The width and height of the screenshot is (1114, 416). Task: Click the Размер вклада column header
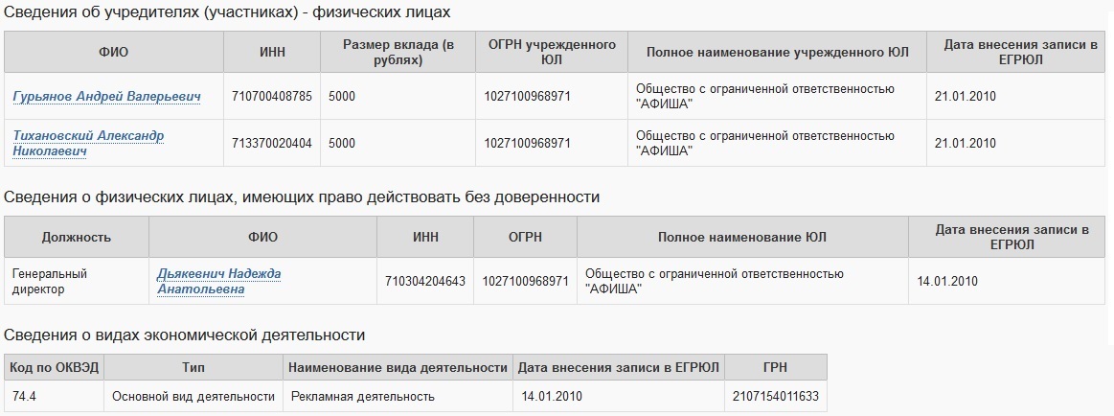[398, 52]
